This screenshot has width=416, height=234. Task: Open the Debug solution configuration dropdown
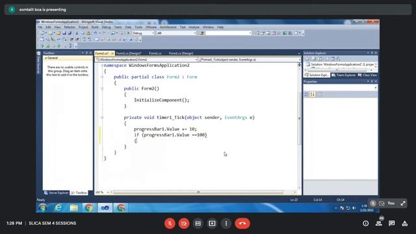click(x=153, y=33)
